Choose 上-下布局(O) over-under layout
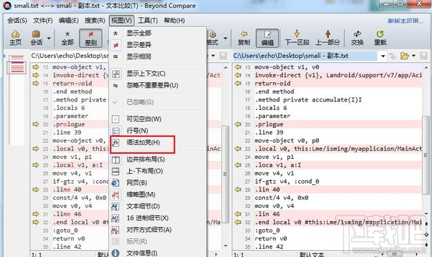This screenshot has height=257, width=432. [x=157, y=171]
